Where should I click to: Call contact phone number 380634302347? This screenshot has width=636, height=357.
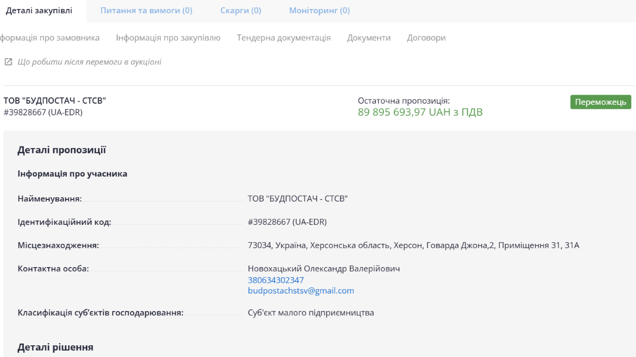[x=276, y=280]
